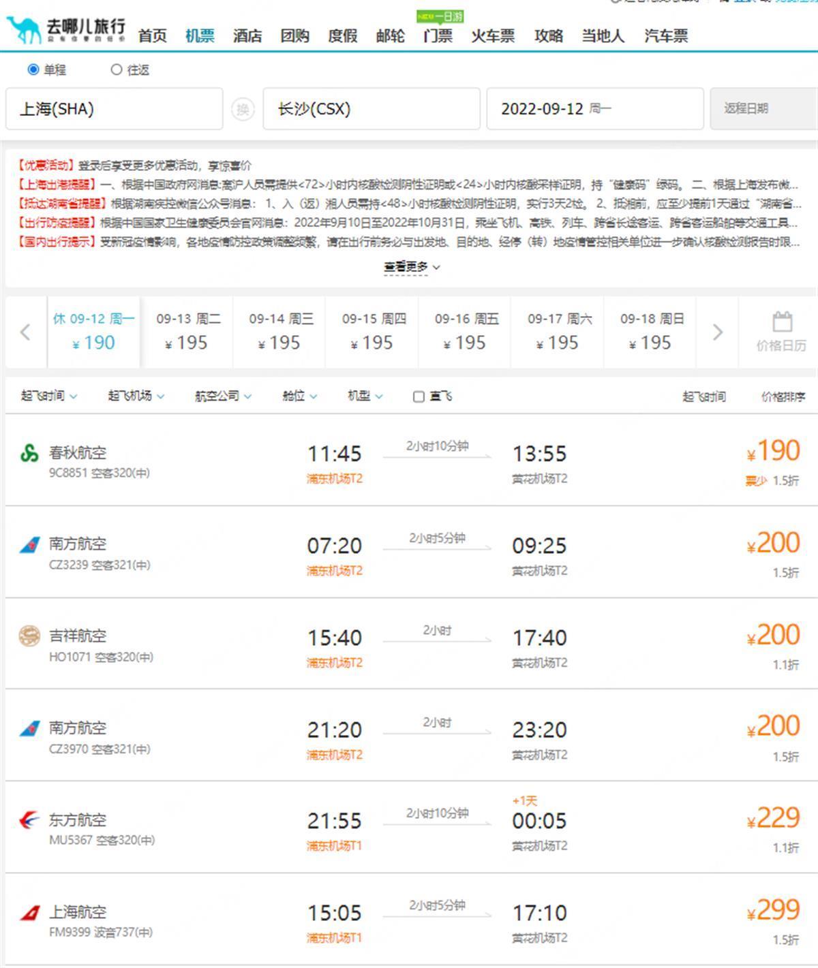Image resolution: width=818 pixels, height=968 pixels.
Task: Show later dates with right arrow
Action: (x=717, y=332)
